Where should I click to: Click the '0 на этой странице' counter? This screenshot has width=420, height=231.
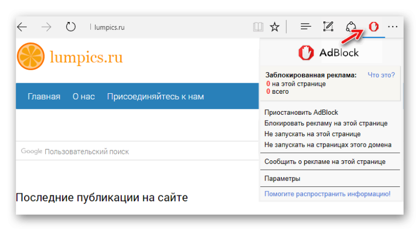pyautogui.click(x=296, y=84)
